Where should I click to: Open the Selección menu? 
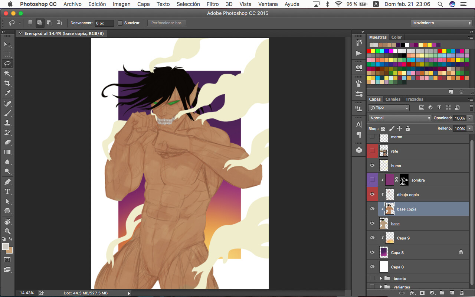point(188,4)
